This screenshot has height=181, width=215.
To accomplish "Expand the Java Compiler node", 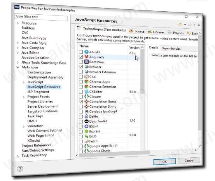I will [17, 48].
